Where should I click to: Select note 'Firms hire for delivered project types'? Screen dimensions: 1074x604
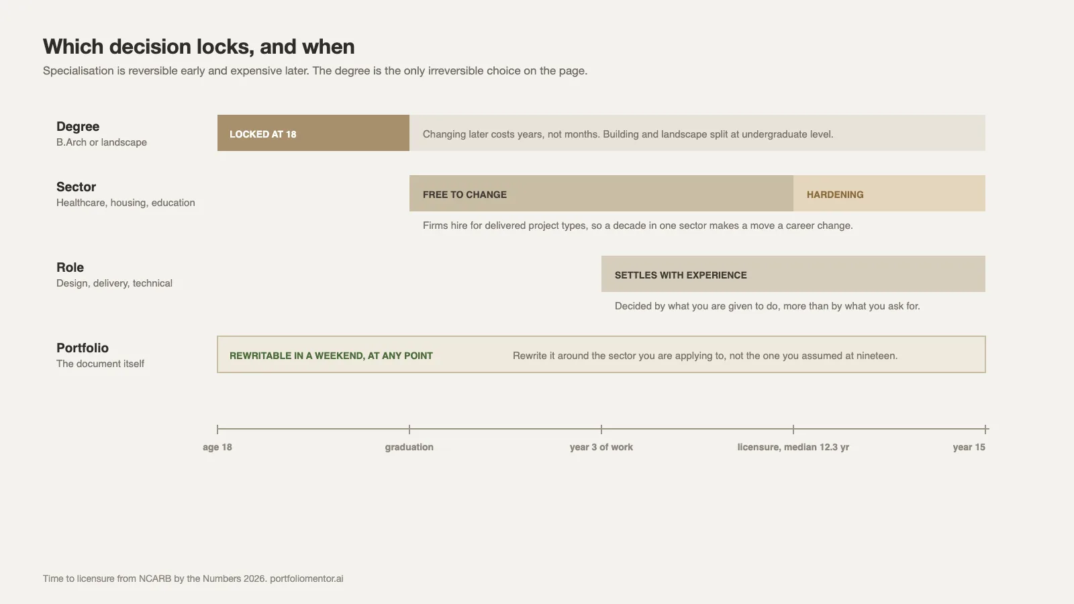(x=638, y=225)
